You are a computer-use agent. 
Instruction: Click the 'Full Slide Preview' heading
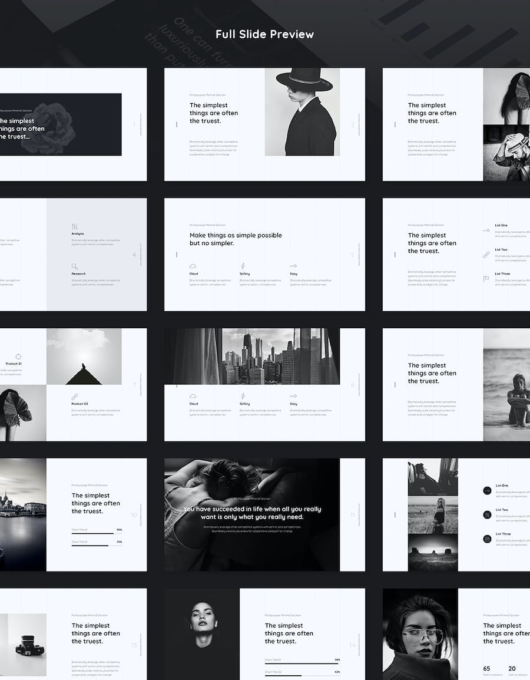[264, 34]
